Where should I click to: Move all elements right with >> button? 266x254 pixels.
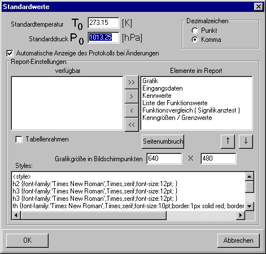(132, 82)
